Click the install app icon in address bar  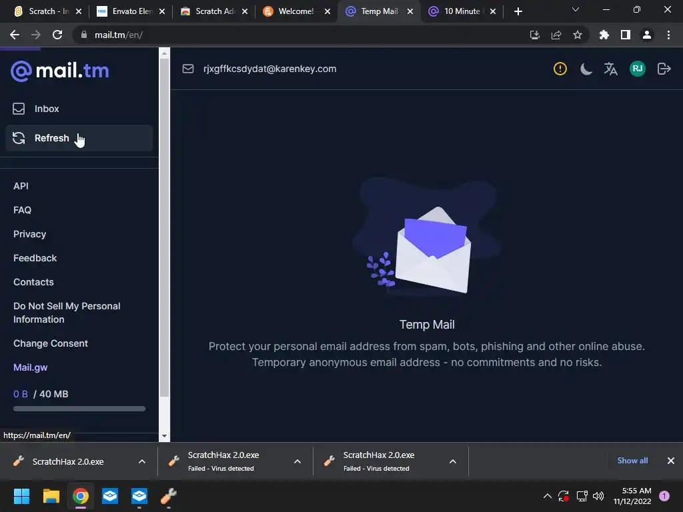click(534, 35)
